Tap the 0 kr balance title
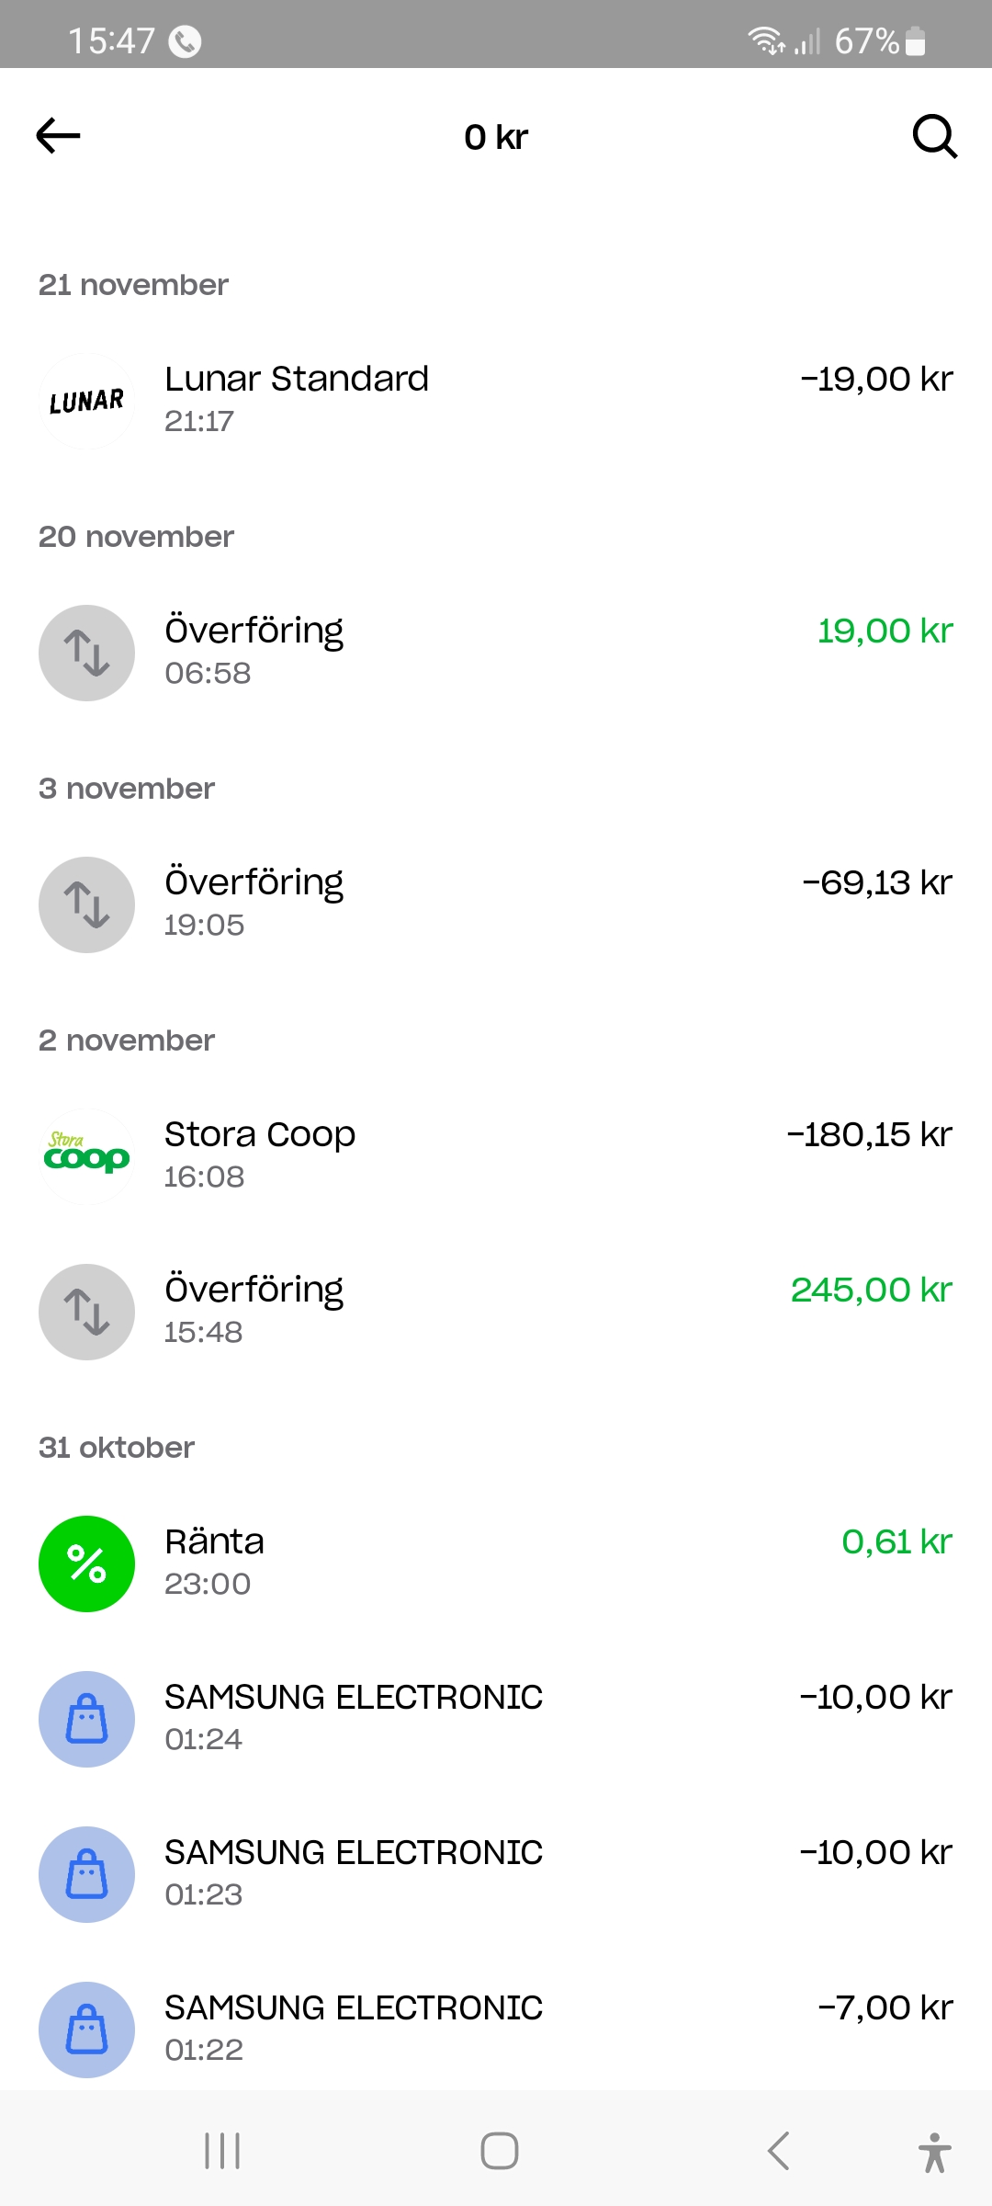992x2206 pixels. 496,138
